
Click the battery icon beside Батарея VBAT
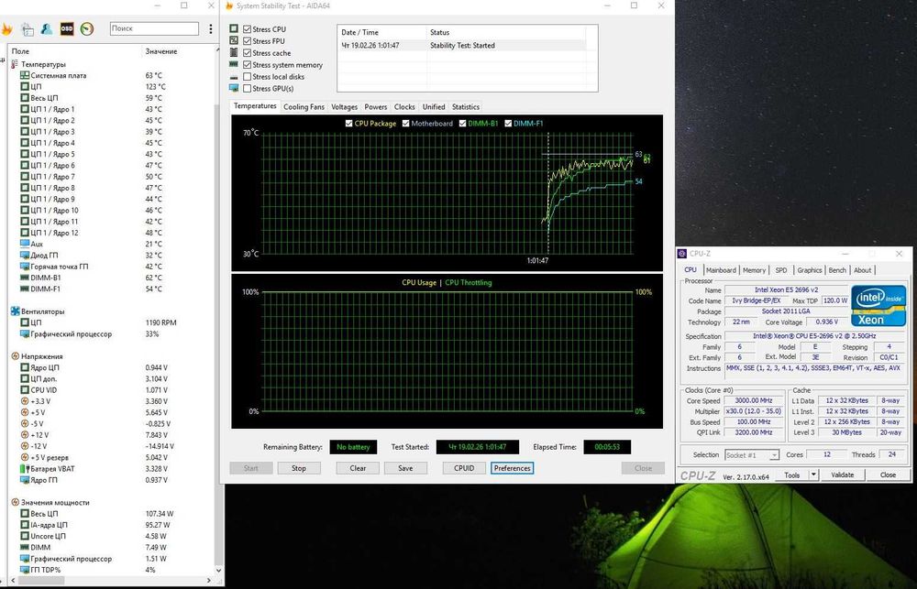[x=25, y=469]
